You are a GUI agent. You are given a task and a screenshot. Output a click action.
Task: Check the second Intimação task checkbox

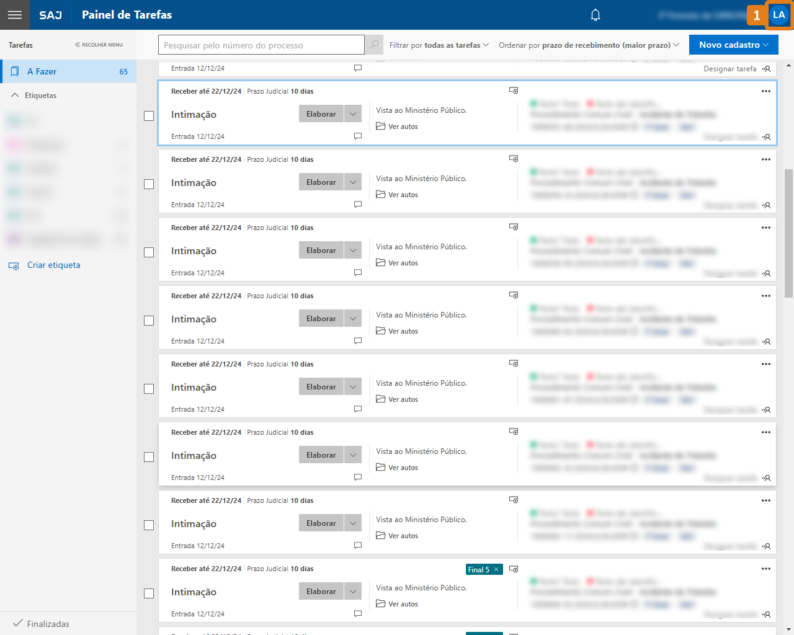[x=149, y=184]
